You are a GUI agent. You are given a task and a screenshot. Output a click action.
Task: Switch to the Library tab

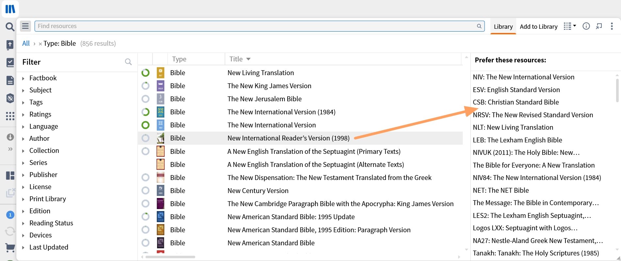click(503, 27)
